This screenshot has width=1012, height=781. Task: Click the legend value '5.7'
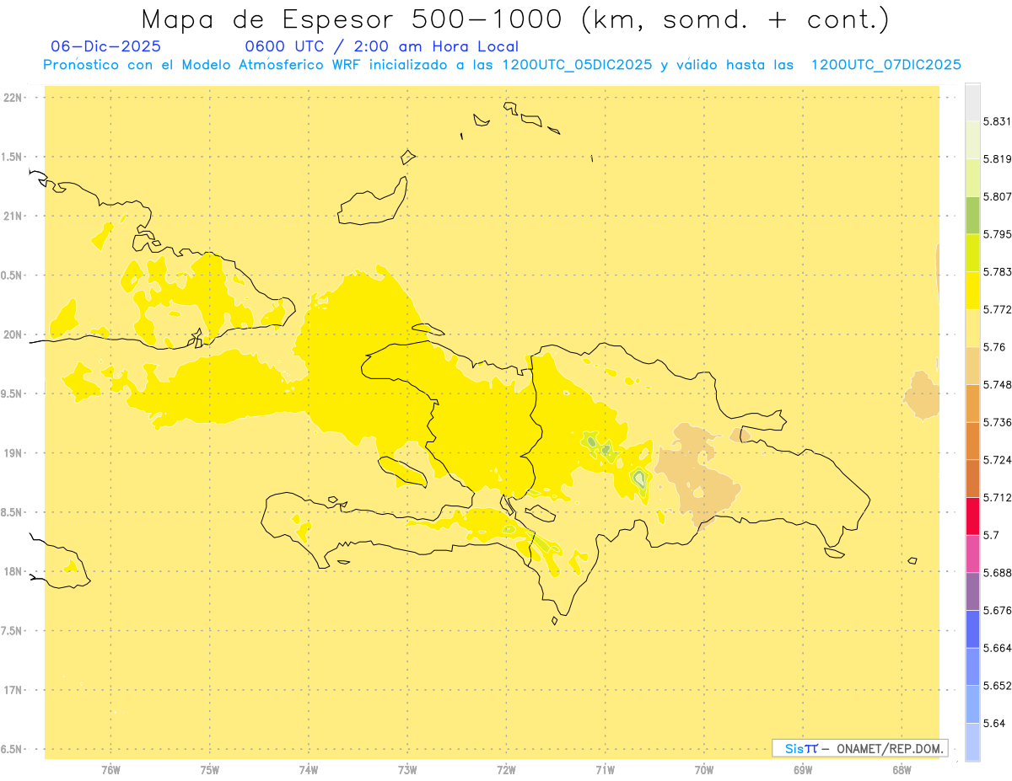pyautogui.click(x=991, y=535)
